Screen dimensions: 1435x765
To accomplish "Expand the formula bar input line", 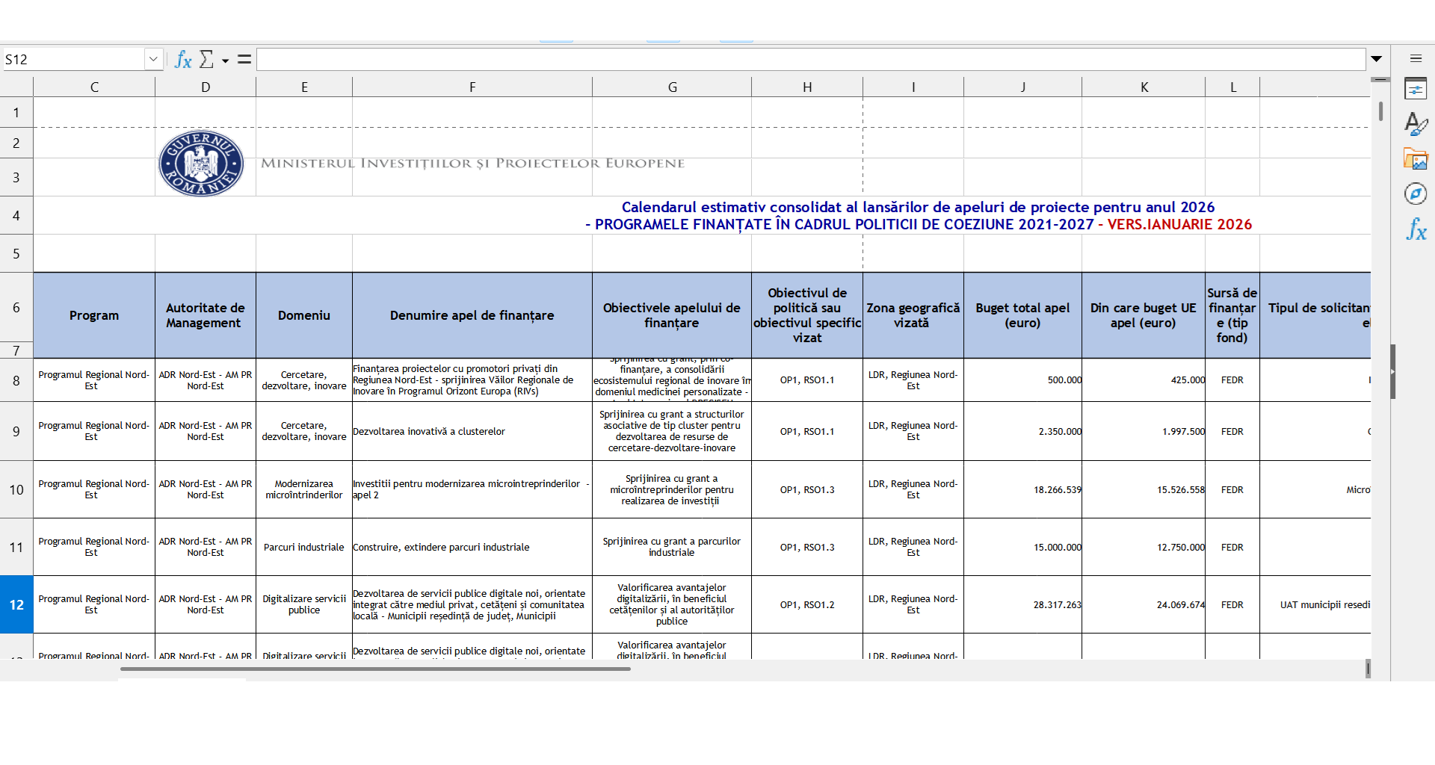I will click(1376, 59).
